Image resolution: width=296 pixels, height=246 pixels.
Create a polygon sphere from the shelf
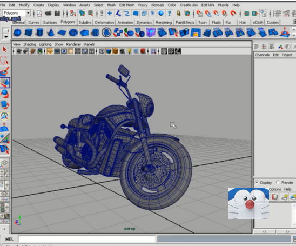pyautogui.click(x=17, y=32)
